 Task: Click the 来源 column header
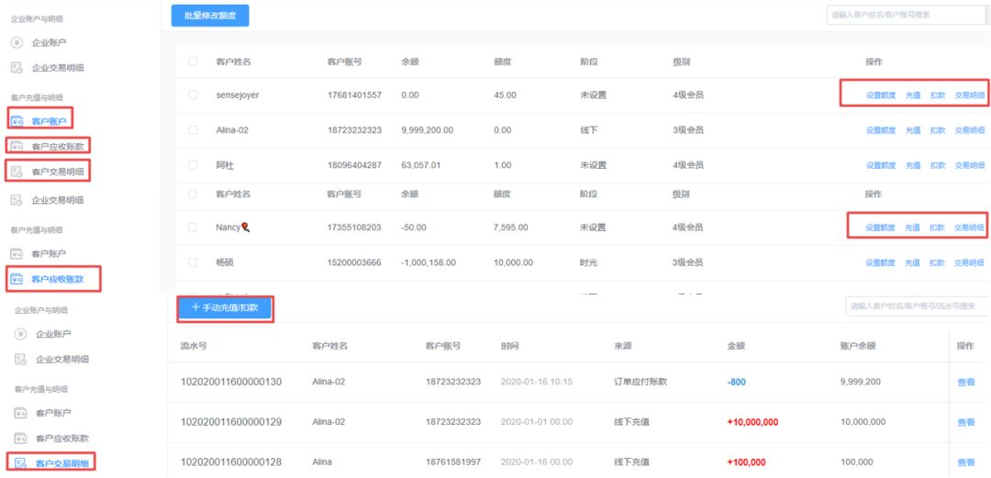pyautogui.click(x=623, y=346)
